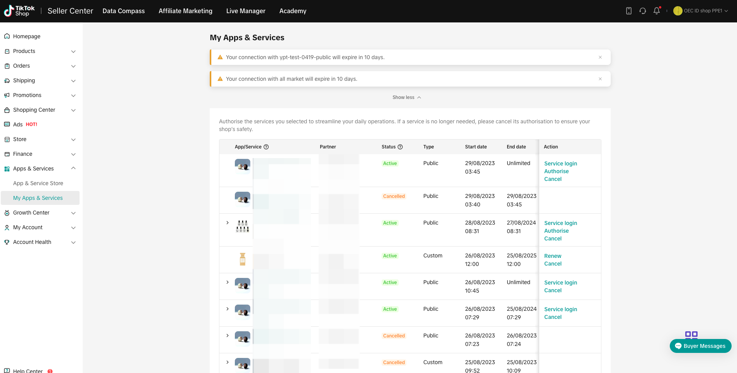Click the help icon beside App/Service header
The width and height of the screenshot is (737, 373).
click(x=266, y=147)
